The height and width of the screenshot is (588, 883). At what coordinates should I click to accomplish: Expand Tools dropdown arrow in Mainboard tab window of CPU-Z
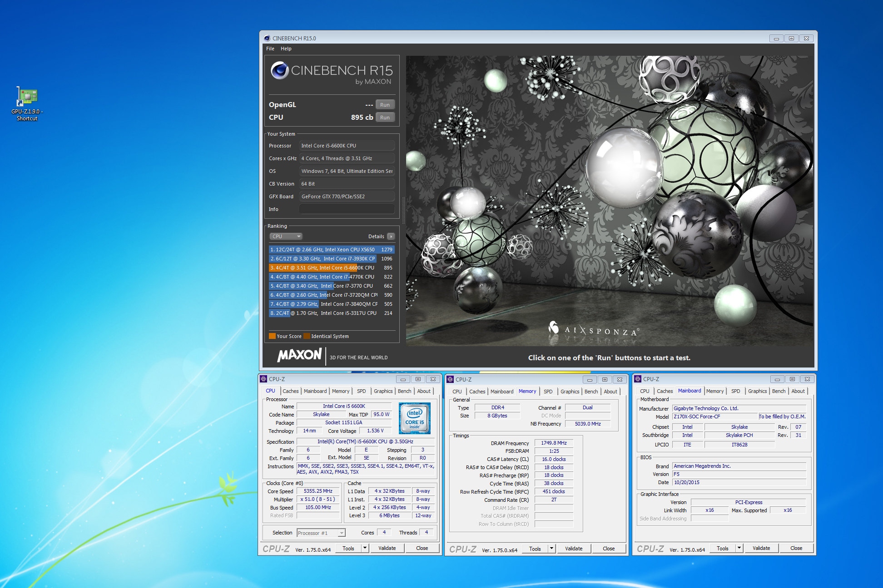point(739,548)
